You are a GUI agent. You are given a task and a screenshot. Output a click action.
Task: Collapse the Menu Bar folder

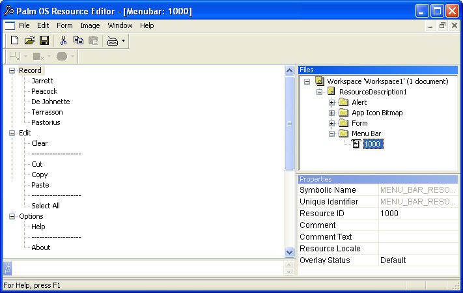(x=331, y=133)
